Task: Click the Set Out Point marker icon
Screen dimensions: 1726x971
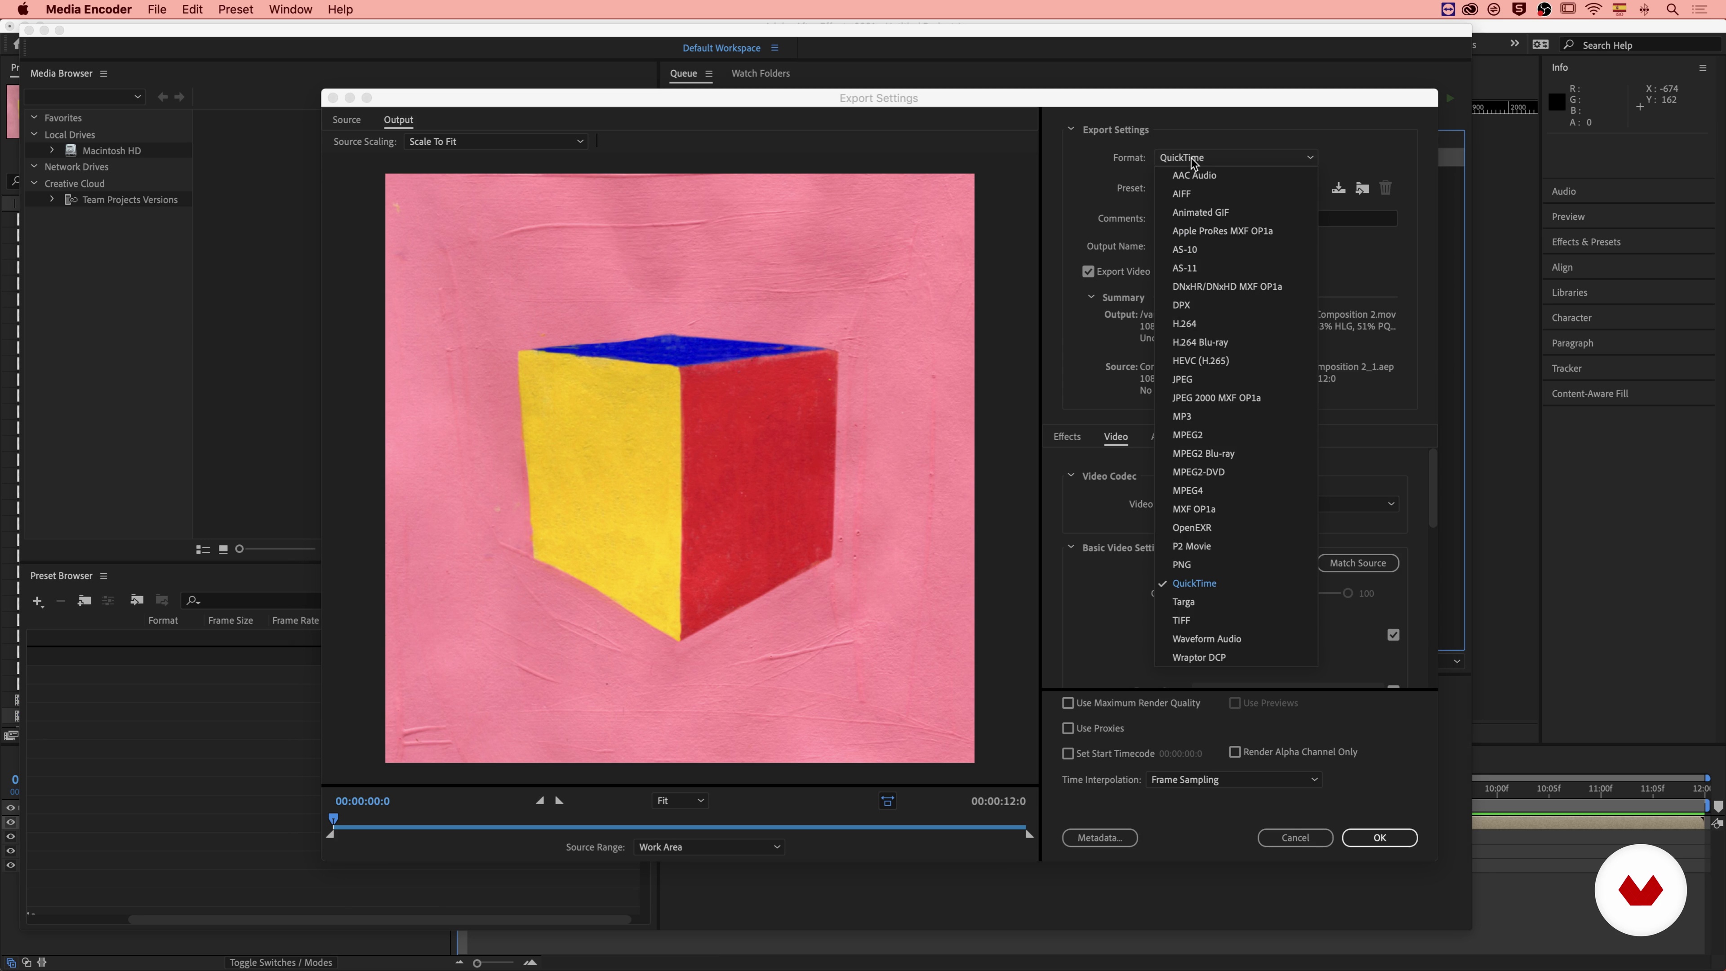Action: (x=560, y=801)
